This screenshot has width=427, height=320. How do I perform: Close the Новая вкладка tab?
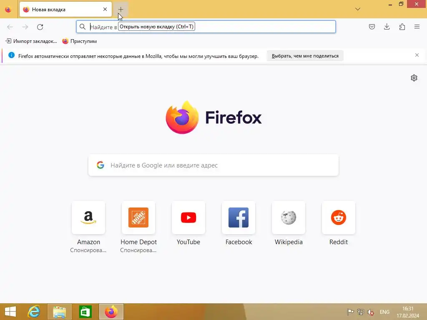pos(105,9)
